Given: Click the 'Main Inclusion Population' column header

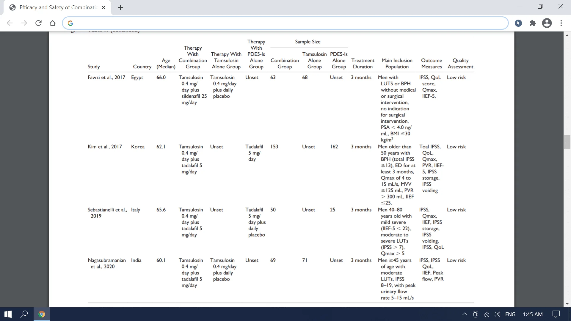Looking at the screenshot, I should (397, 64).
